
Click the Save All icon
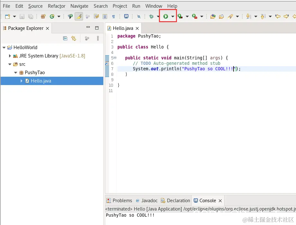click(x=31, y=17)
